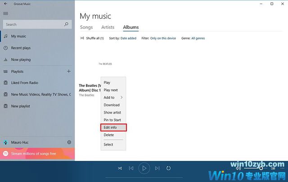Toggle repeat in the playback bar
The height and width of the screenshot is (182, 288).
pyautogui.click(x=168, y=168)
